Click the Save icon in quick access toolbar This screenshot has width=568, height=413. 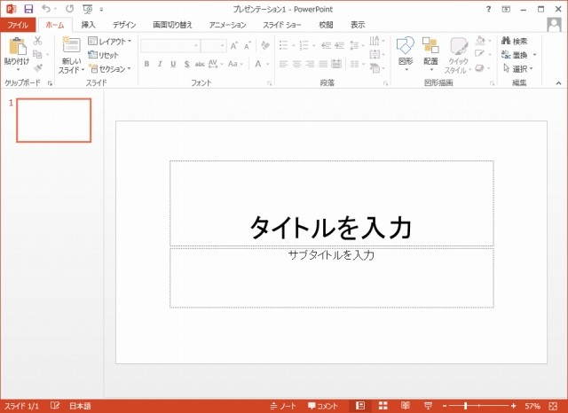[x=28, y=9]
